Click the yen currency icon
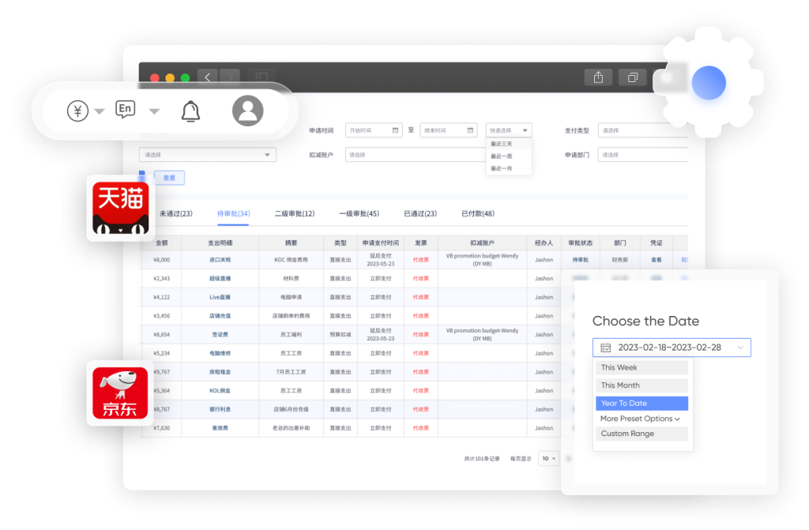 pos(77,111)
